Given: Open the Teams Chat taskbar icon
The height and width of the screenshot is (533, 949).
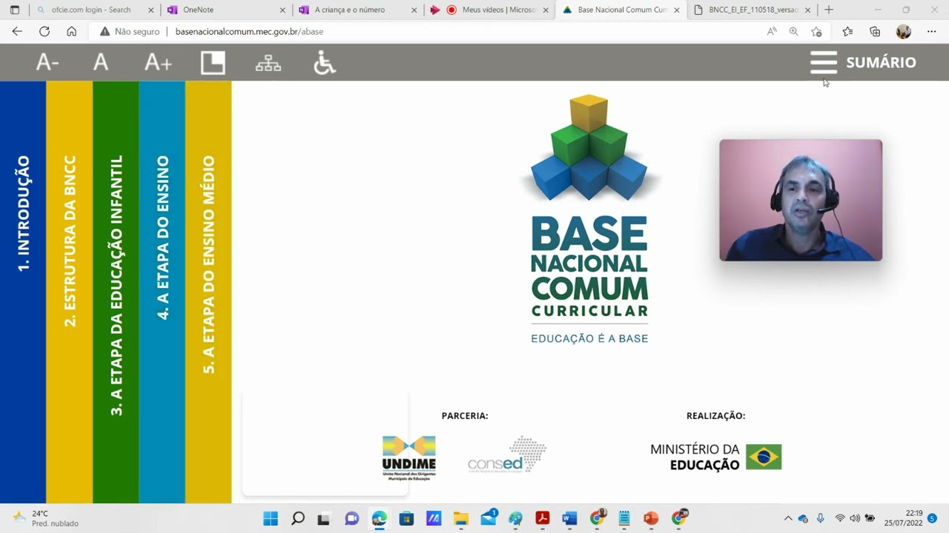Looking at the screenshot, I should 352,518.
